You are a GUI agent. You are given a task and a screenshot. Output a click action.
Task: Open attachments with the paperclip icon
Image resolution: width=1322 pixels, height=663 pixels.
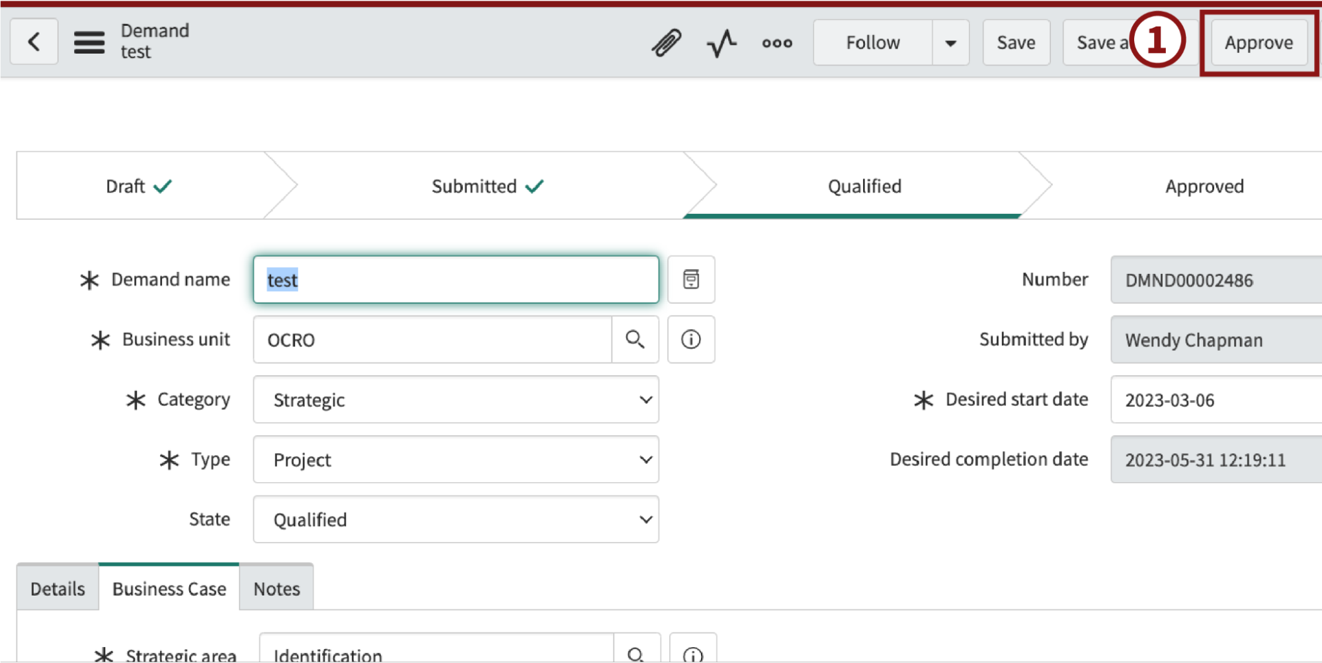coord(667,42)
